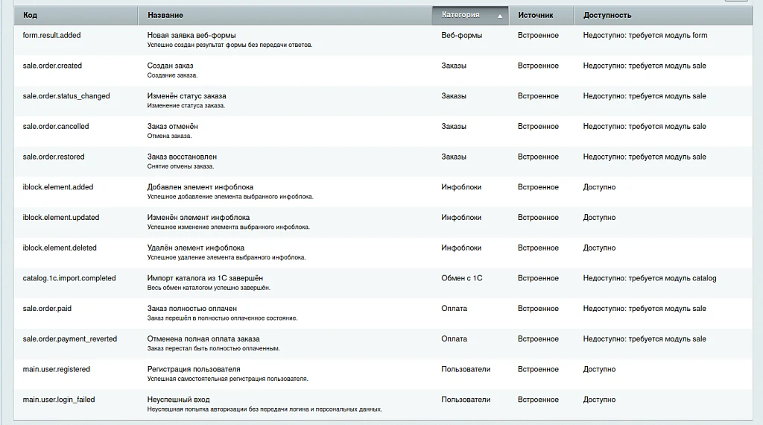Click the name Изменён элемент инфоблока
763x425 pixels.
pos(198,217)
